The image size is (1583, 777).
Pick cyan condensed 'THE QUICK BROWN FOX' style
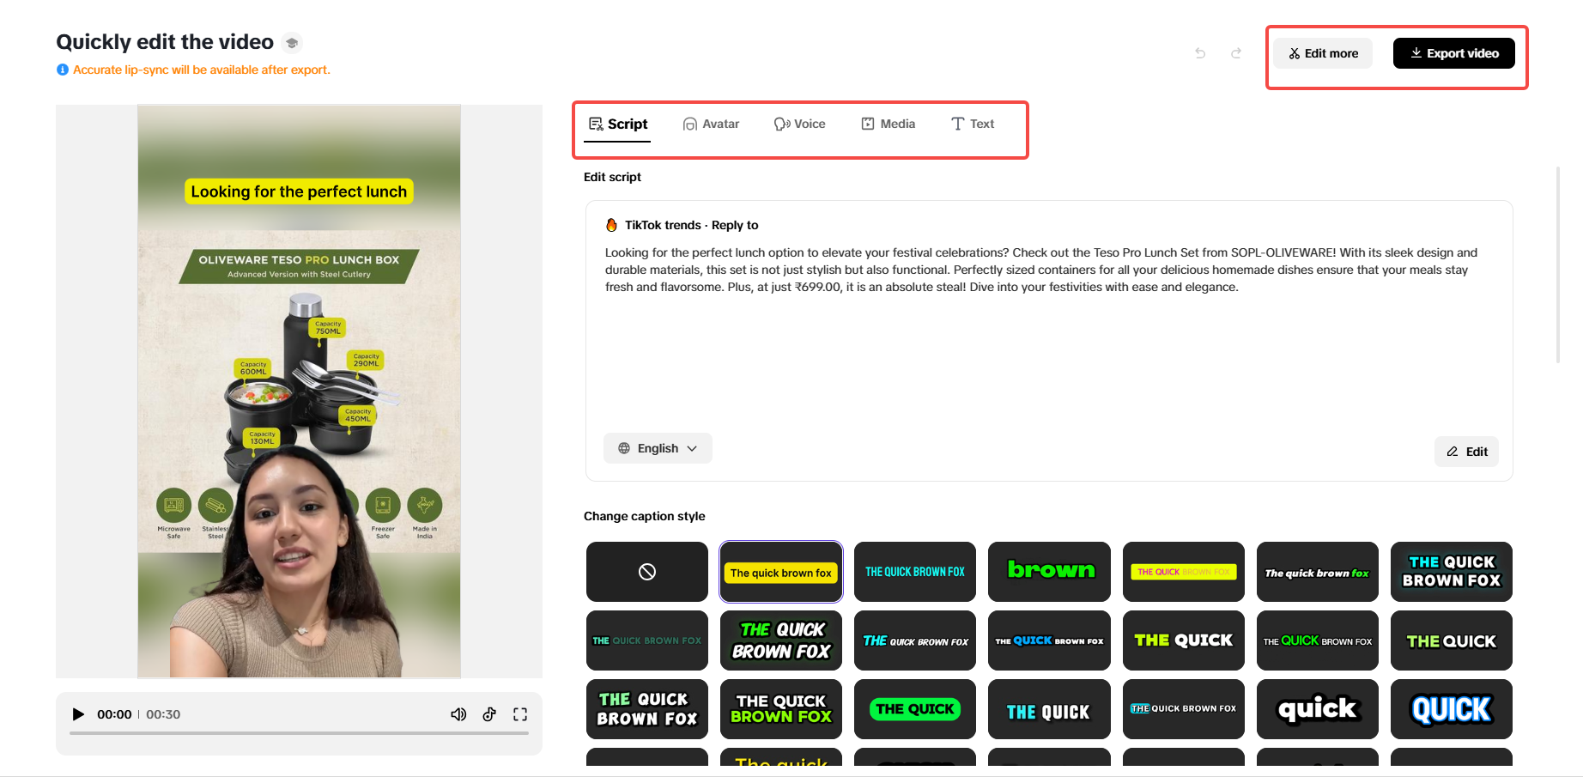tap(915, 572)
